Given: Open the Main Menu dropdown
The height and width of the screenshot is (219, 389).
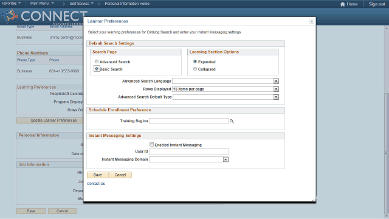Looking at the screenshot, I should pos(42,4).
